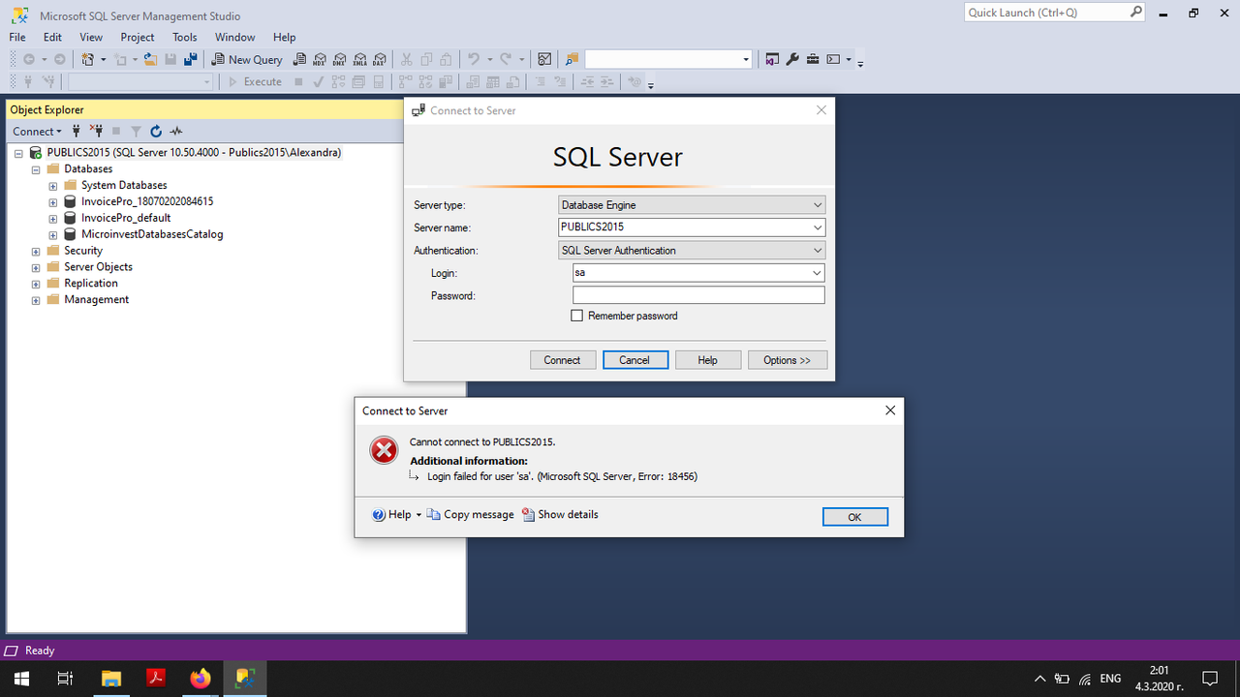Viewport: 1240px width, 697px height.
Task: Click the Quick Launch search box
Action: [x=1056, y=13]
